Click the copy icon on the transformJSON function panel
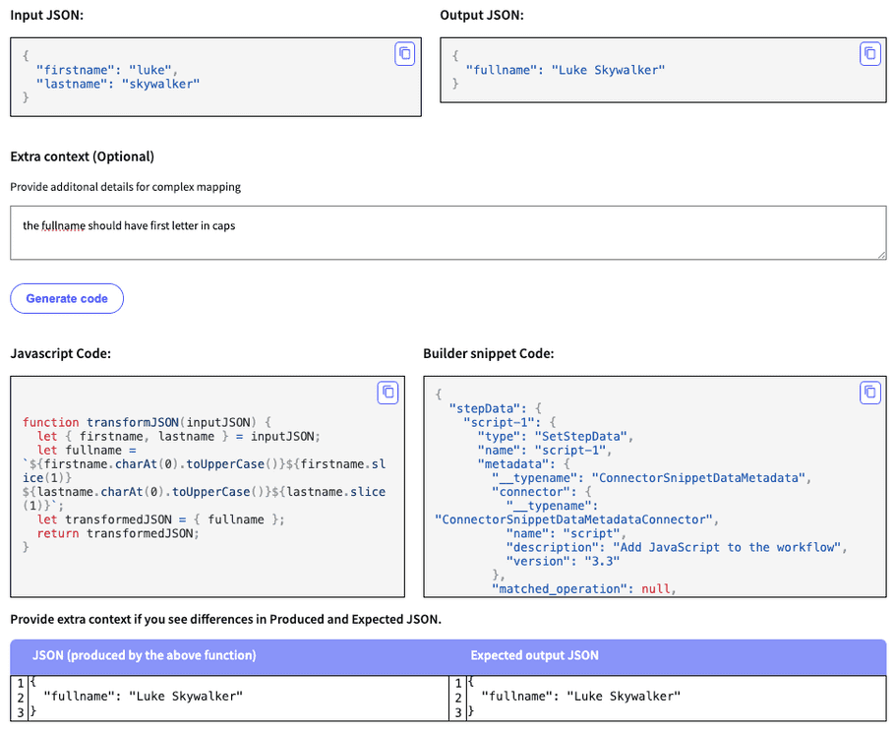The image size is (895, 731). pos(388,392)
